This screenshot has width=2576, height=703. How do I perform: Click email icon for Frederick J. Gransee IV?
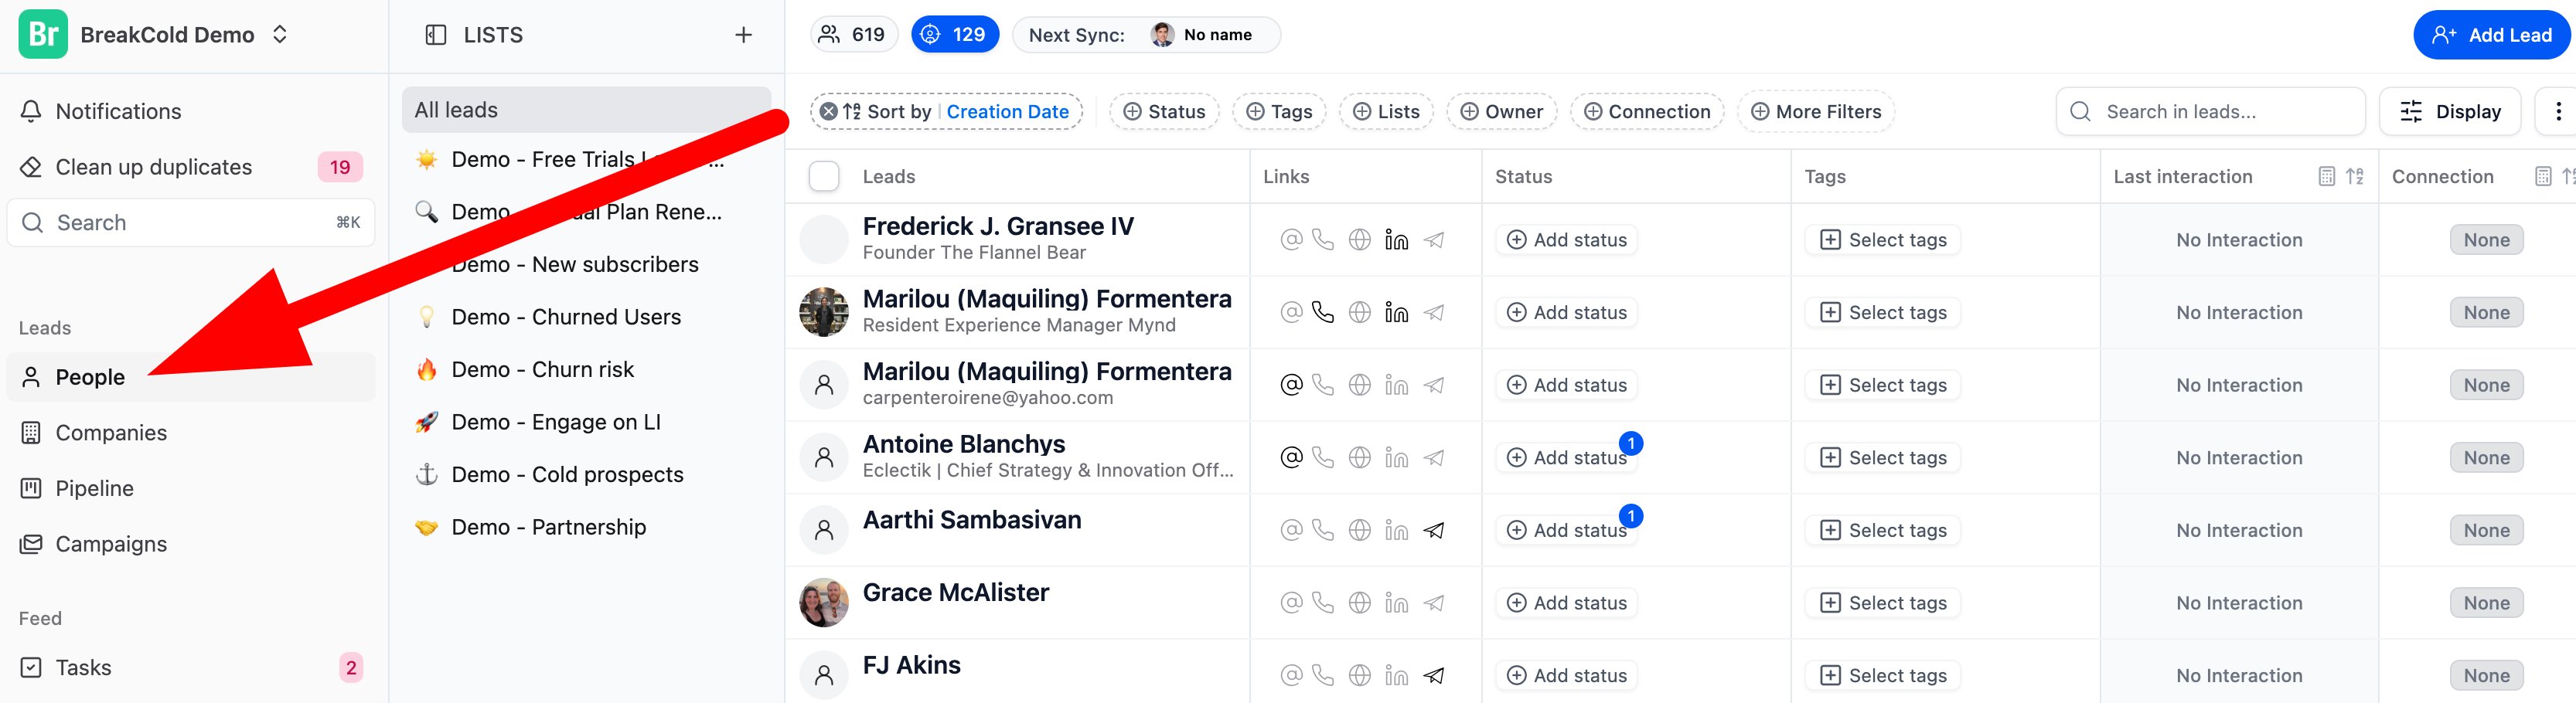1291,239
